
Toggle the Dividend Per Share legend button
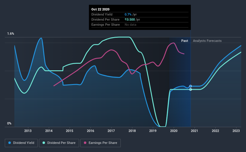click(x=59, y=143)
